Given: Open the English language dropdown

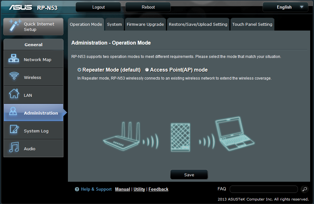Looking at the screenshot, I should (x=285, y=7).
